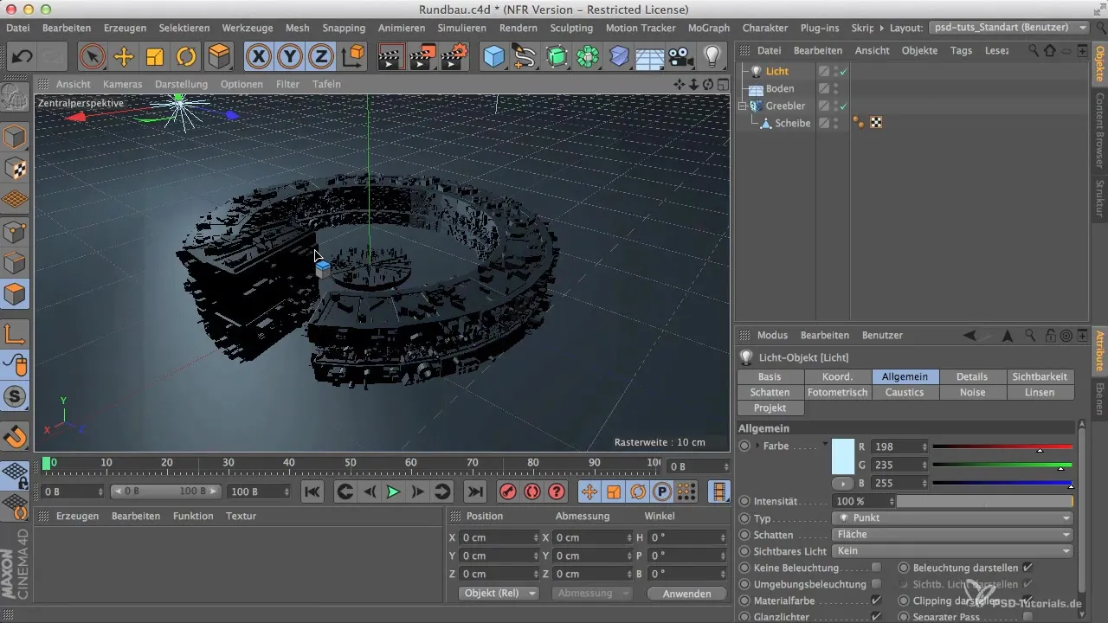Click the Anwenden button
This screenshot has height=623, width=1108.
pos(686,594)
